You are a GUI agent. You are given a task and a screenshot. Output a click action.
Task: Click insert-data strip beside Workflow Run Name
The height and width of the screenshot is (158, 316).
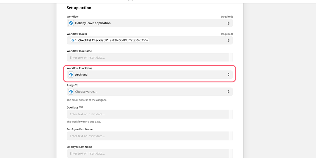231,57
